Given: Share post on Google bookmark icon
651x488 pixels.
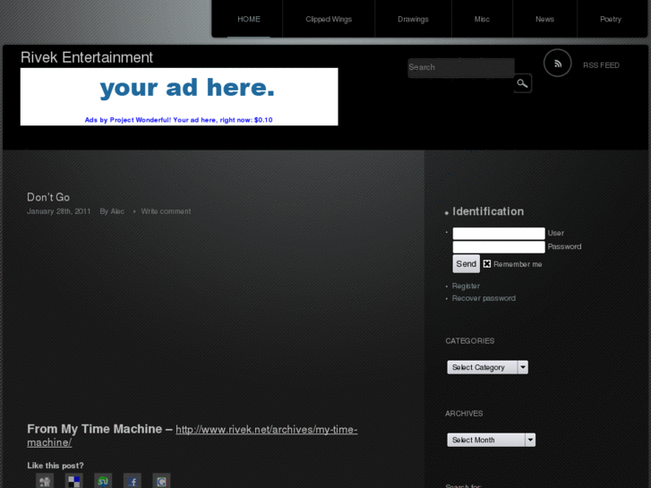Looking at the screenshot, I should [161, 481].
